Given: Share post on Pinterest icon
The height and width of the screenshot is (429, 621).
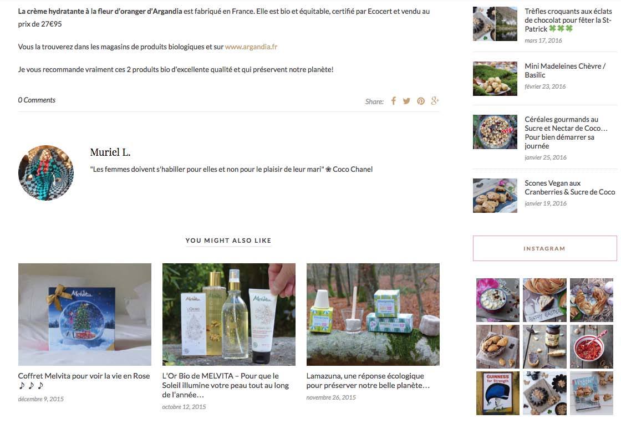Looking at the screenshot, I should coord(421,101).
